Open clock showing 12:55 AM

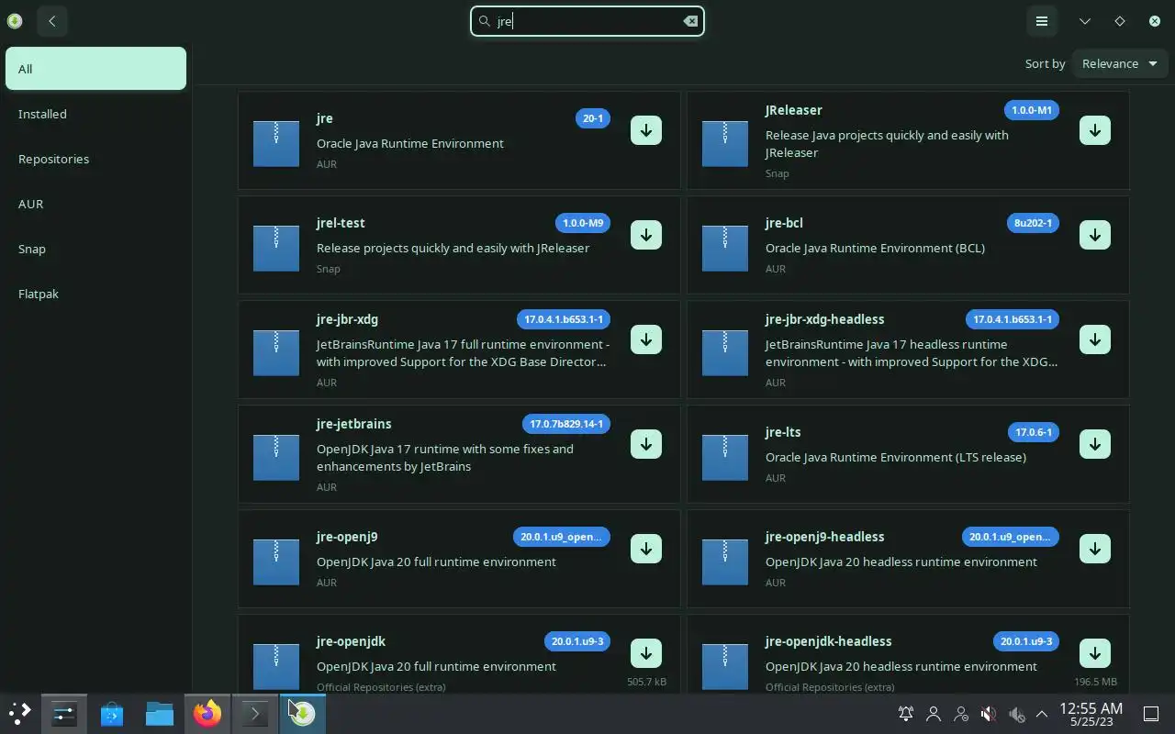point(1091,714)
